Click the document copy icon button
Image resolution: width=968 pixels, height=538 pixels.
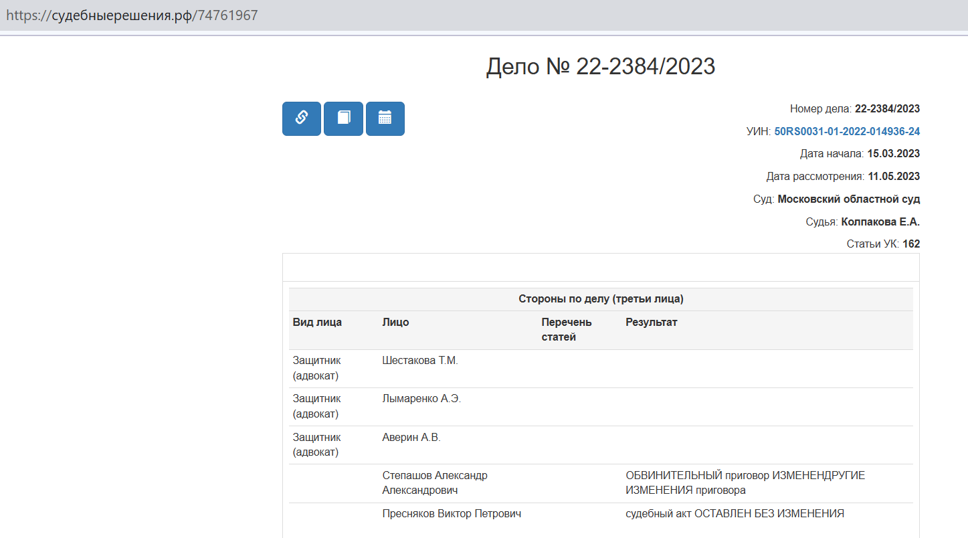pos(343,118)
